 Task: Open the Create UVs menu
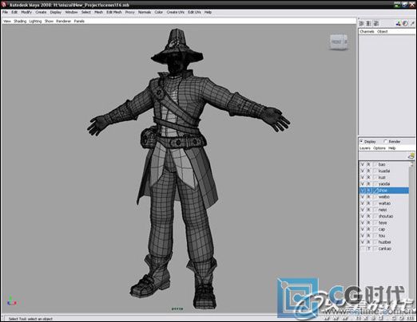(176, 12)
